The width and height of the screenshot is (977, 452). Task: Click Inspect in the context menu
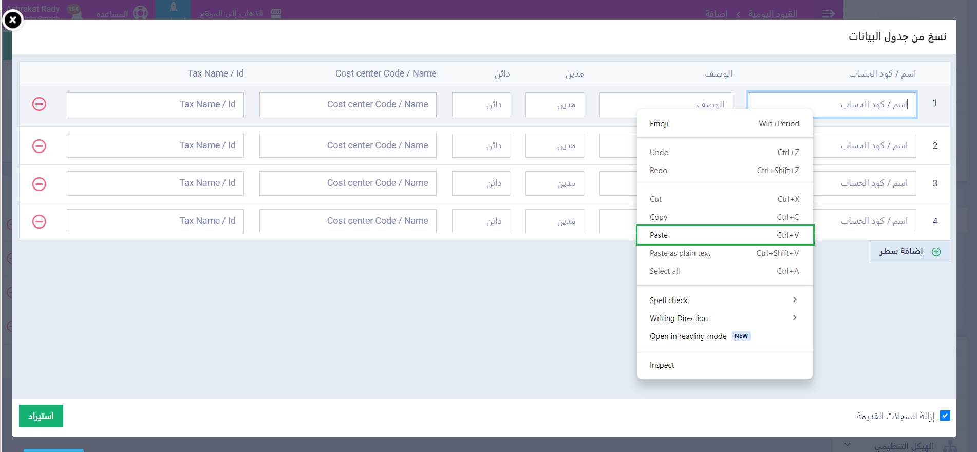point(724,365)
